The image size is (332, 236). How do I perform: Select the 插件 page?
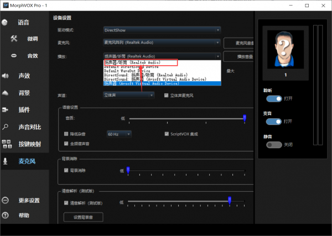coord(24,110)
